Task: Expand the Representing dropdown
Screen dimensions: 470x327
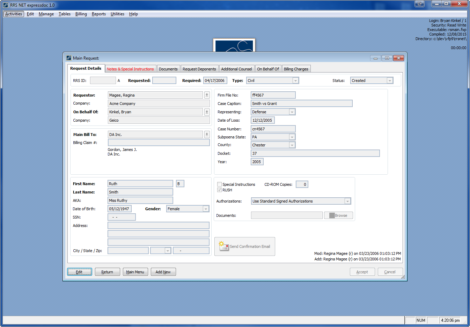Action: click(x=292, y=112)
